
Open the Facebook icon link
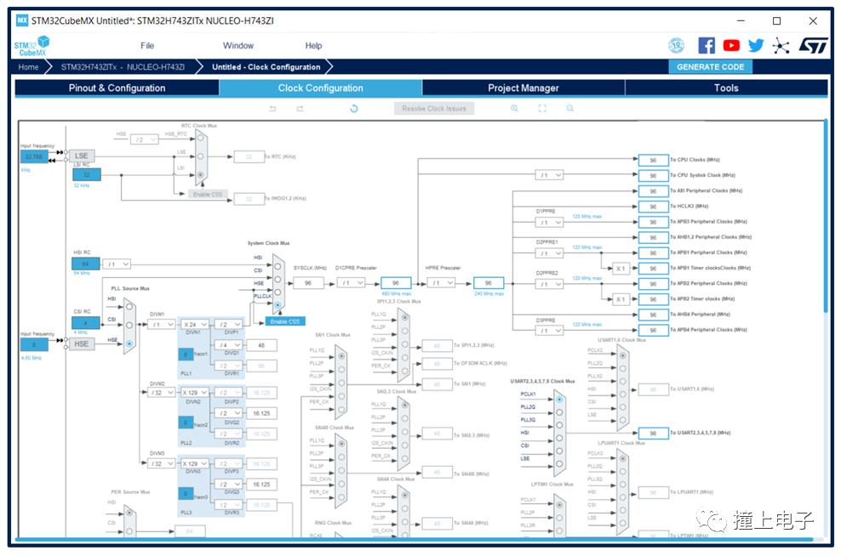tap(707, 46)
